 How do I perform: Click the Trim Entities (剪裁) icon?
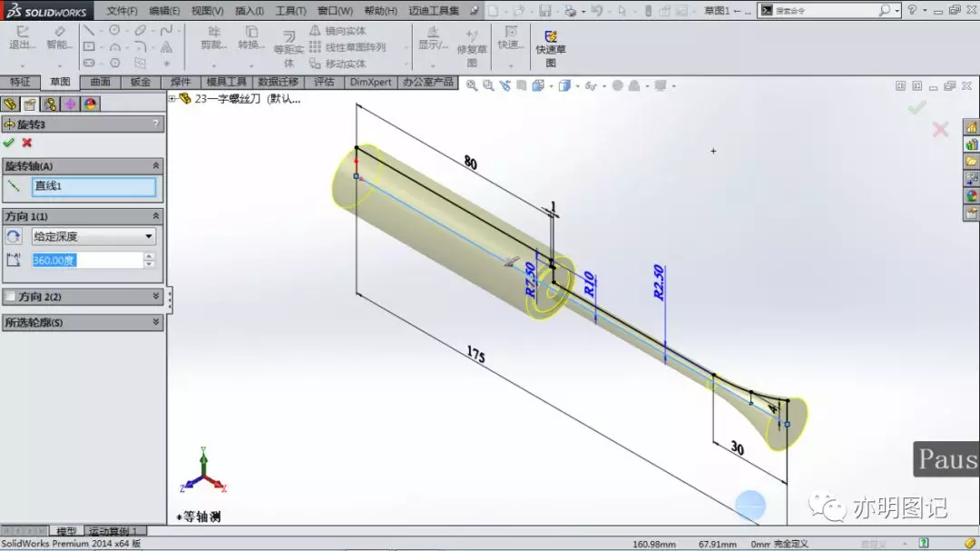(x=214, y=32)
